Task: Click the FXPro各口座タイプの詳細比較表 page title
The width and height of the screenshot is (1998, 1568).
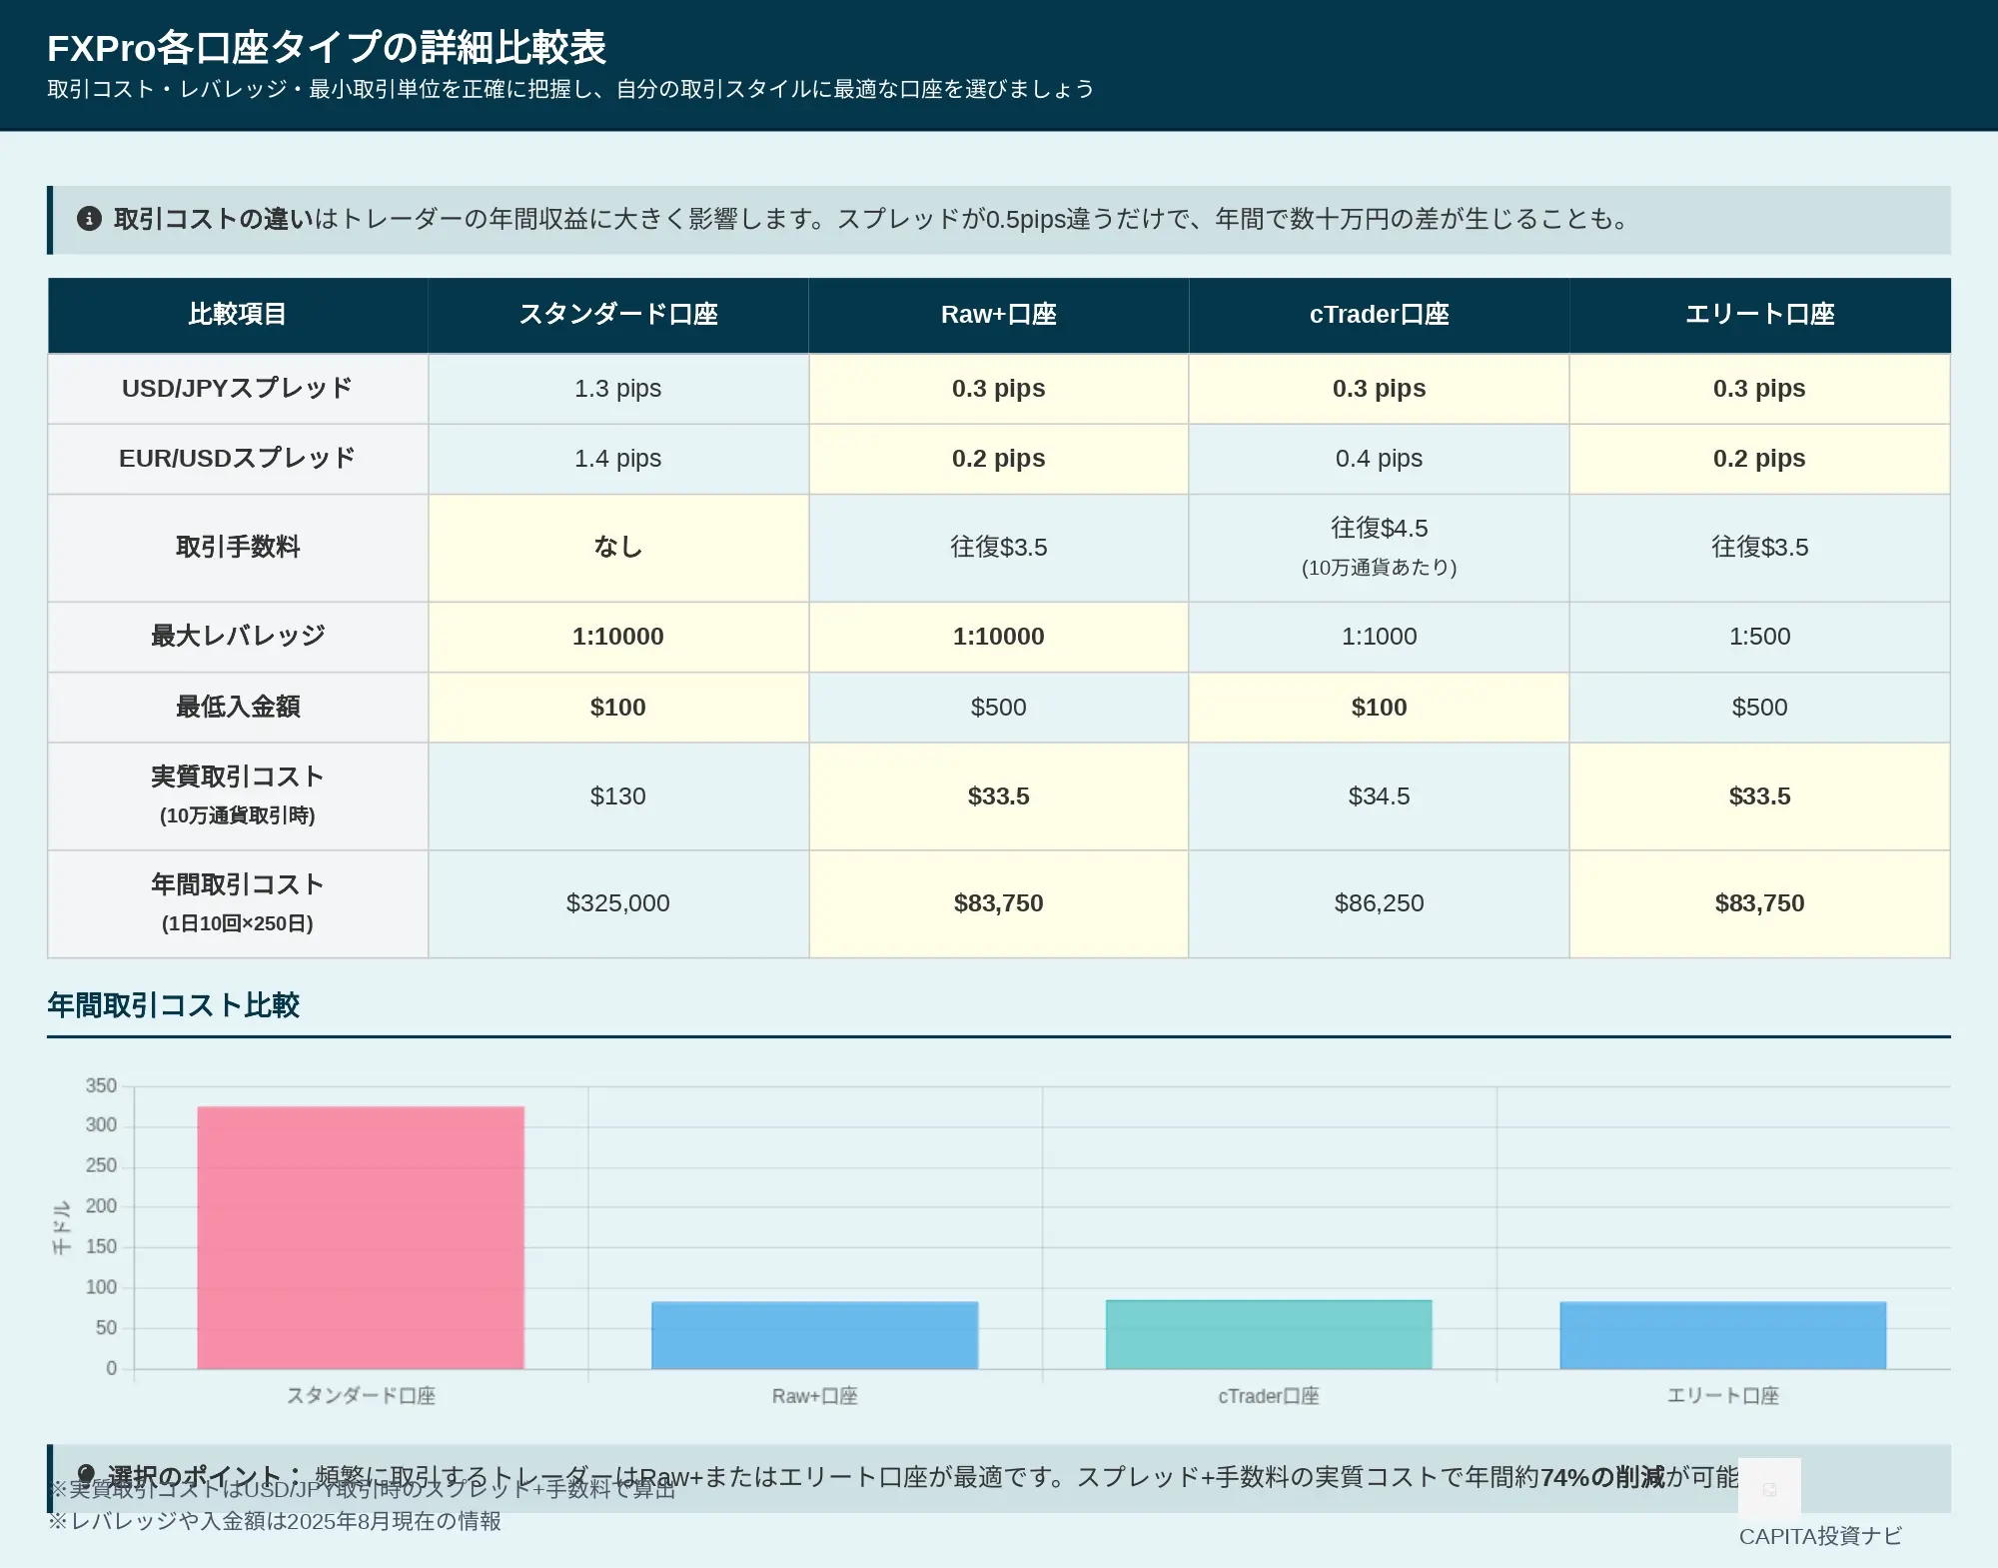Action: point(327,48)
